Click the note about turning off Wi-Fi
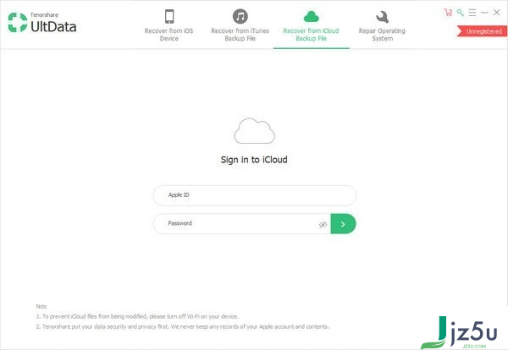The height and width of the screenshot is (350, 508). click(137, 316)
